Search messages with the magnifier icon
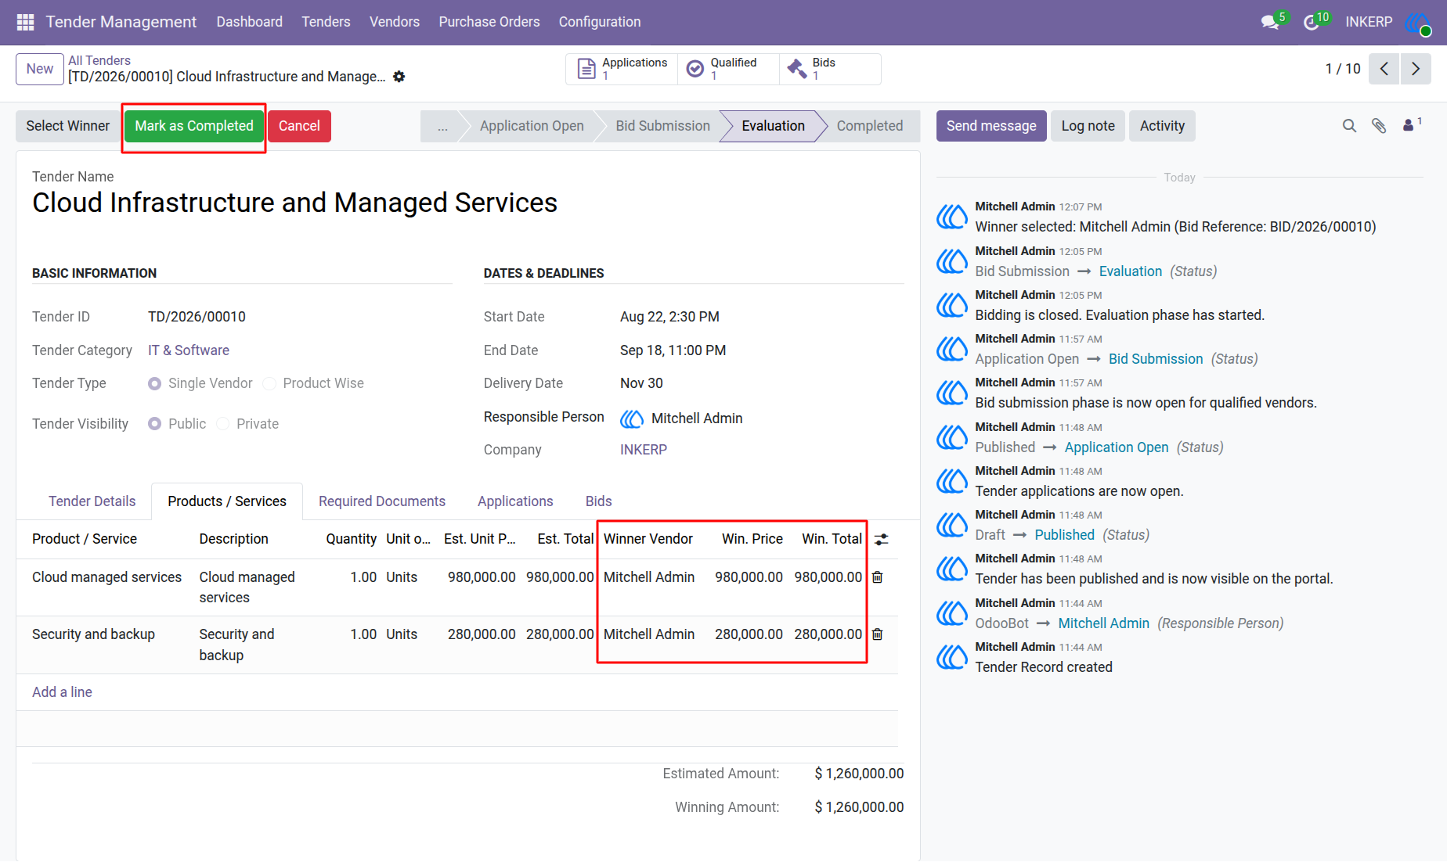1447x862 pixels. [x=1349, y=126]
